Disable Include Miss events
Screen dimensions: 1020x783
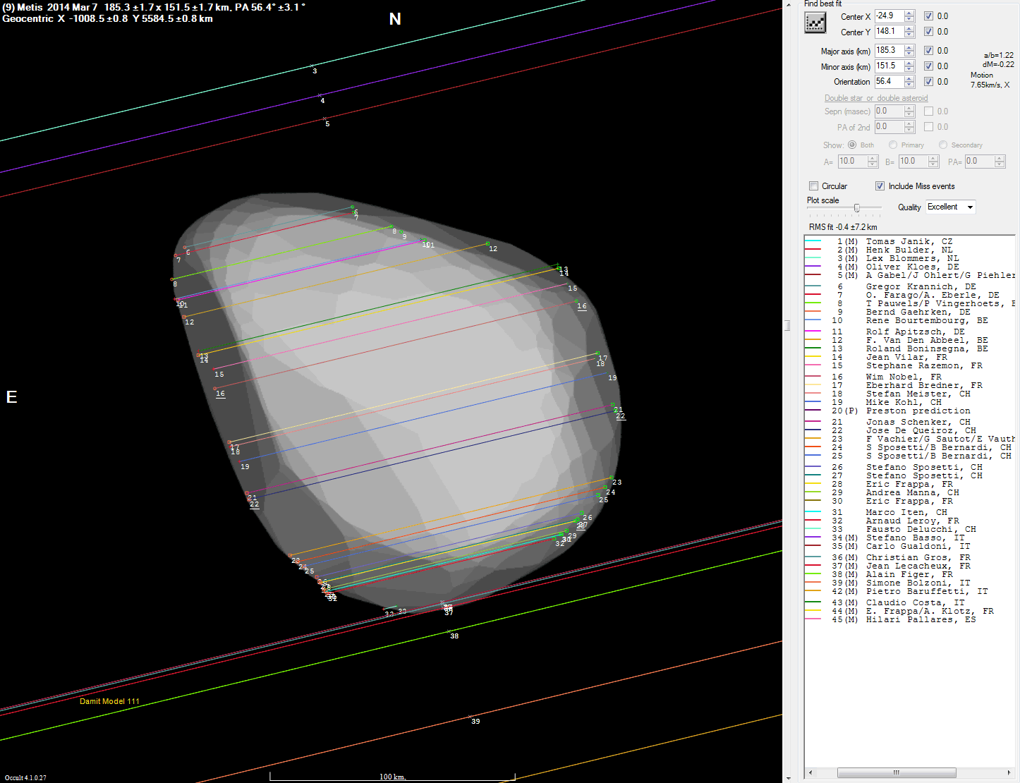pyautogui.click(x=880, y=186)
